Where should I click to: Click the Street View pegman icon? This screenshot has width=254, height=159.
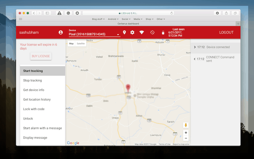(x=186, y=125)
